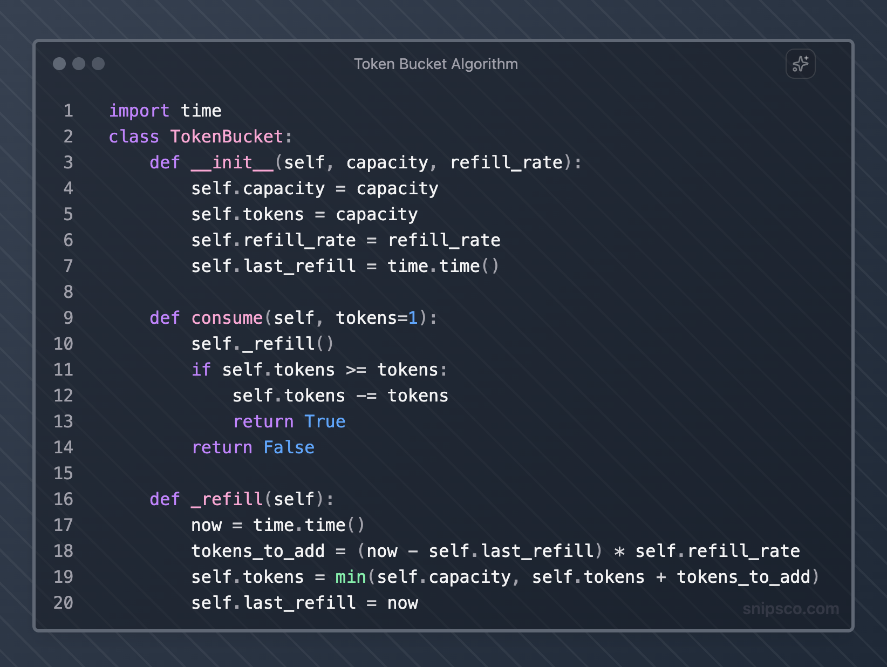Click the "import" keyword on line 1
The width and height of the screenshot is (887, 667).
point(139,111)
